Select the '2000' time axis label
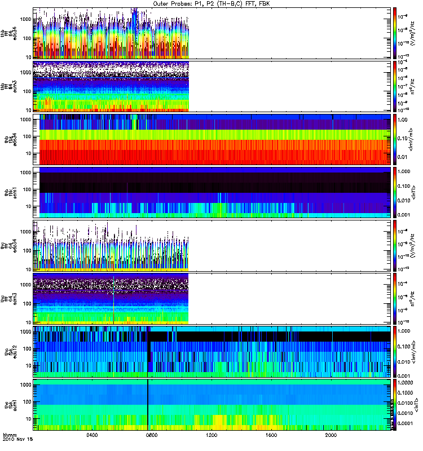The width and height of the screenshot is (423, 451). tap(331, 435)
